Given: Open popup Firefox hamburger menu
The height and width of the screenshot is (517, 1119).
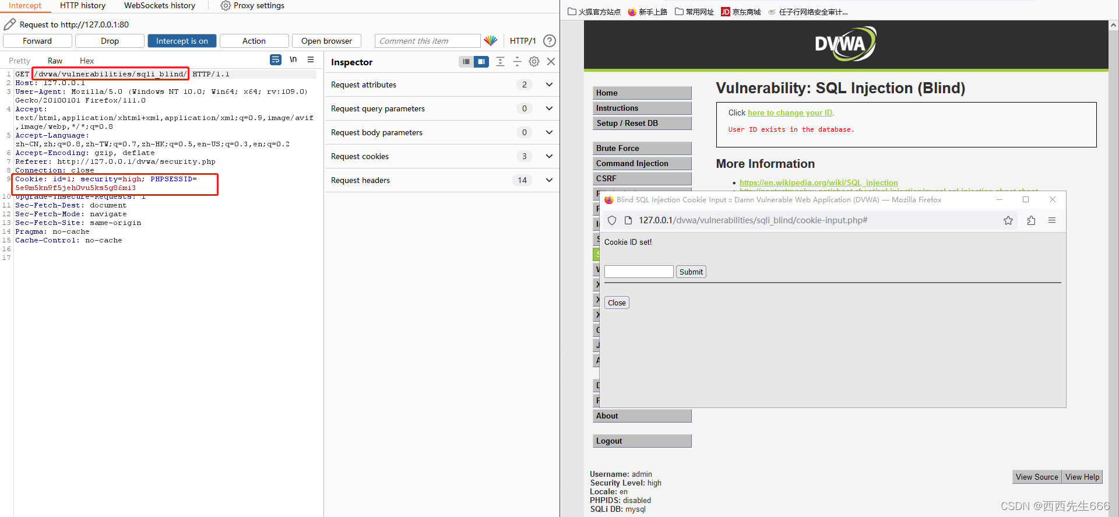Looking at the screenshot, I should coord(1052,220).
